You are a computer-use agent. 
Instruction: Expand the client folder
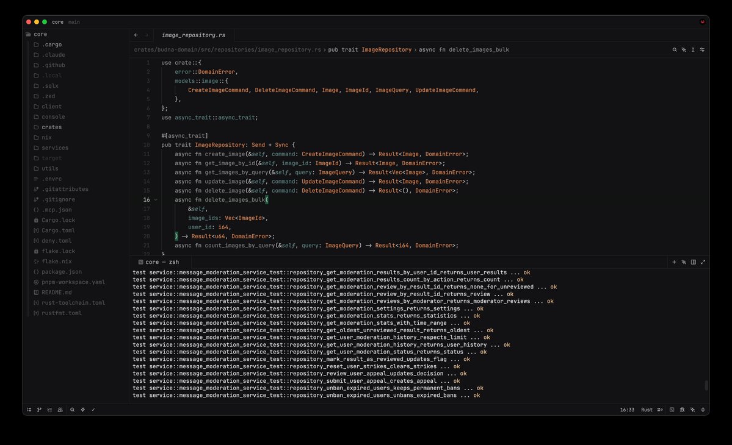[x=51, y=106]
